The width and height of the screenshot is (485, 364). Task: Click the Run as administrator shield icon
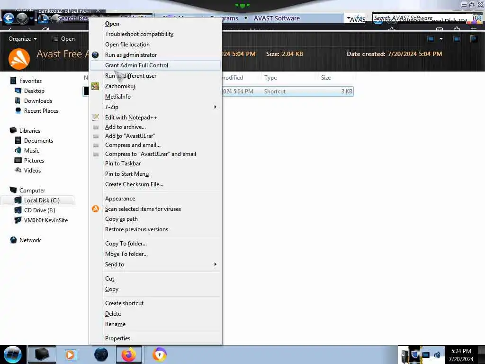[95, 55]
